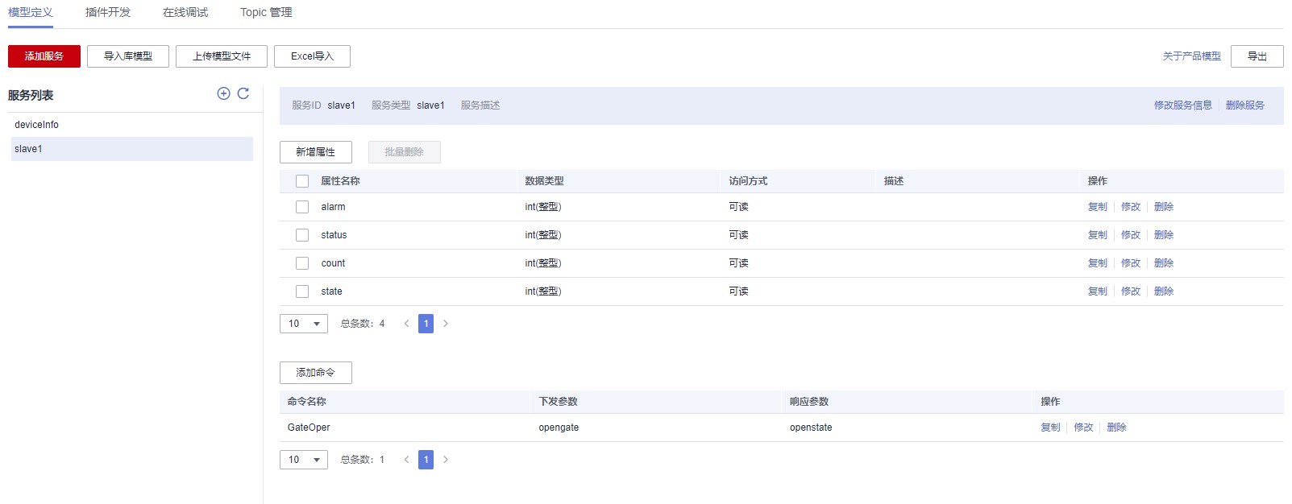The height and width of the screenshot is (504, 1292).
Task: Click the openstate response parameter text
Action: point(811,428)
